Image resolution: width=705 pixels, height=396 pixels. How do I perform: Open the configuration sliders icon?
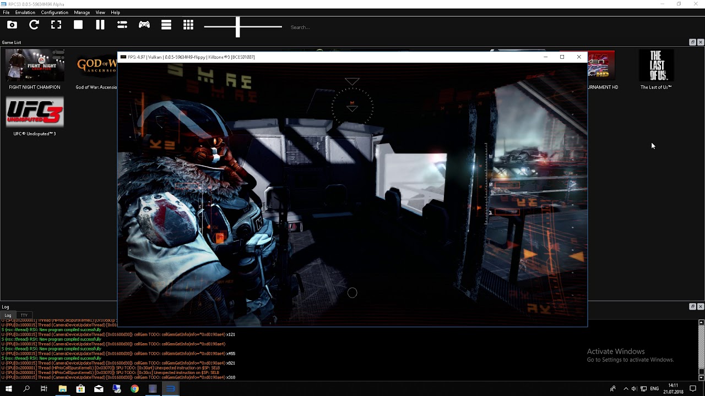122,25
